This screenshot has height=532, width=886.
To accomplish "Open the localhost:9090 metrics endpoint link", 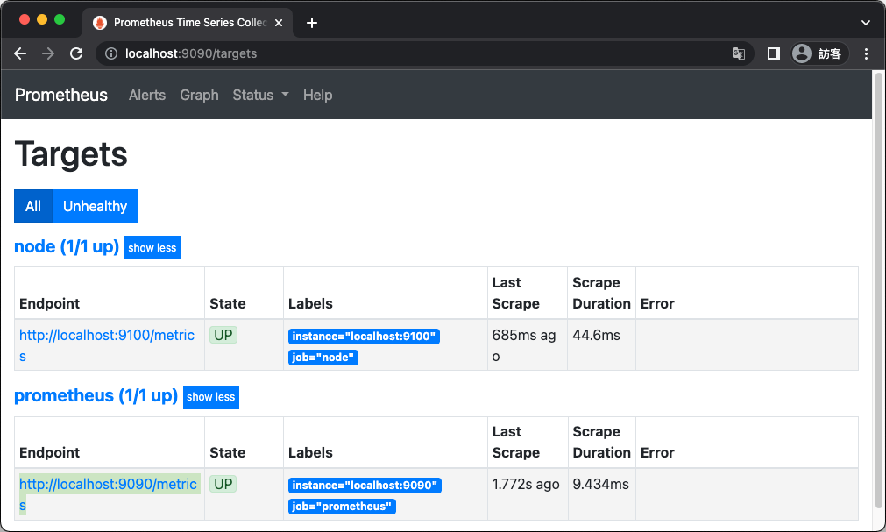I will click(108, 494).
